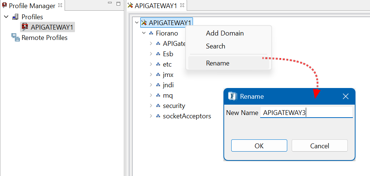Select the APIGATEWAY1 profile icon in Profile Manager

[x=25, y=27]
